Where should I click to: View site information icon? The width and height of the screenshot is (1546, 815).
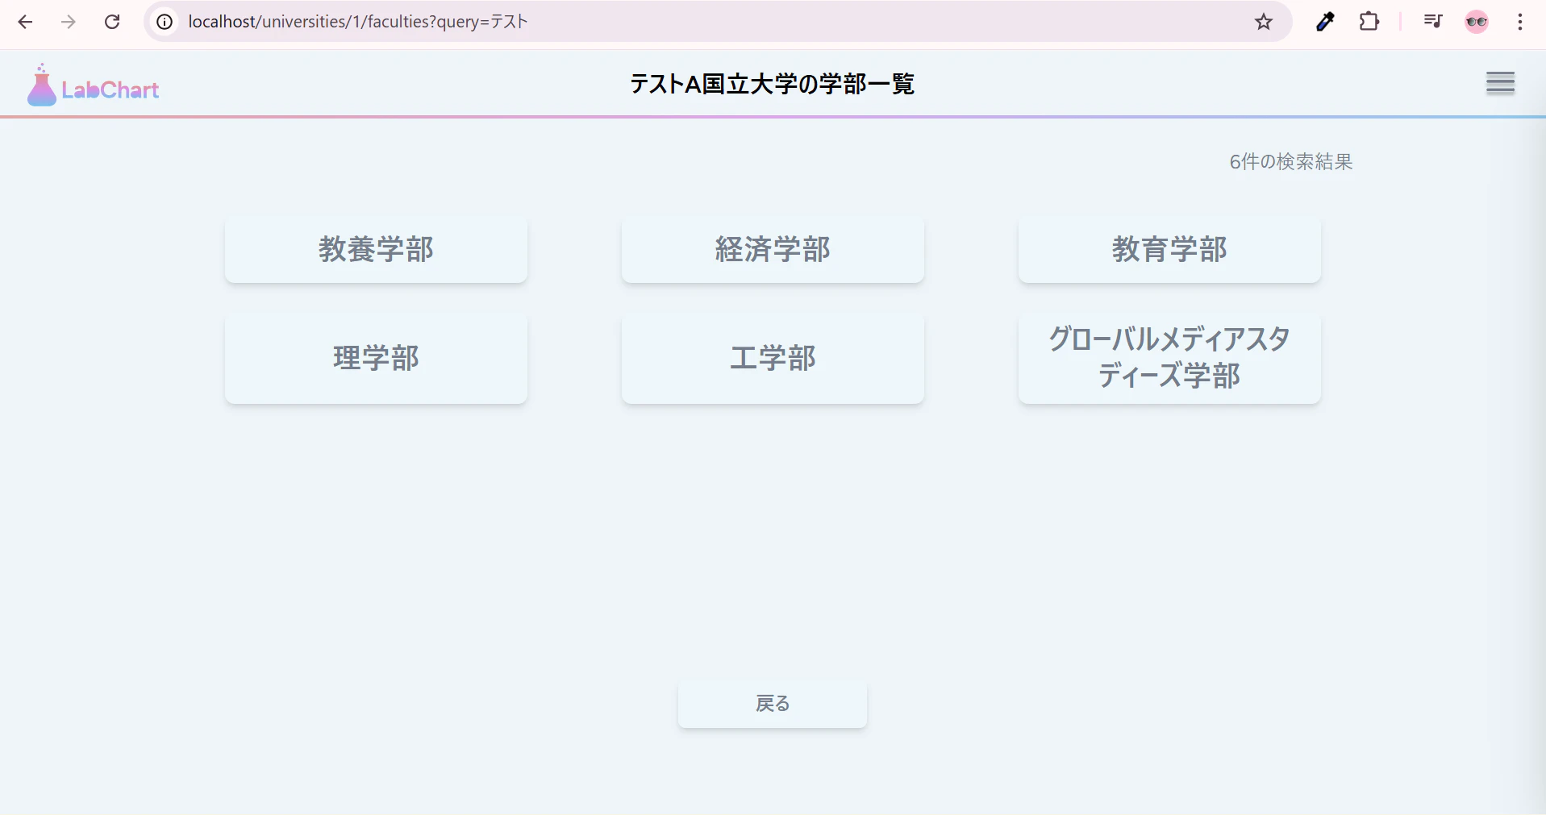click(165, 22)
